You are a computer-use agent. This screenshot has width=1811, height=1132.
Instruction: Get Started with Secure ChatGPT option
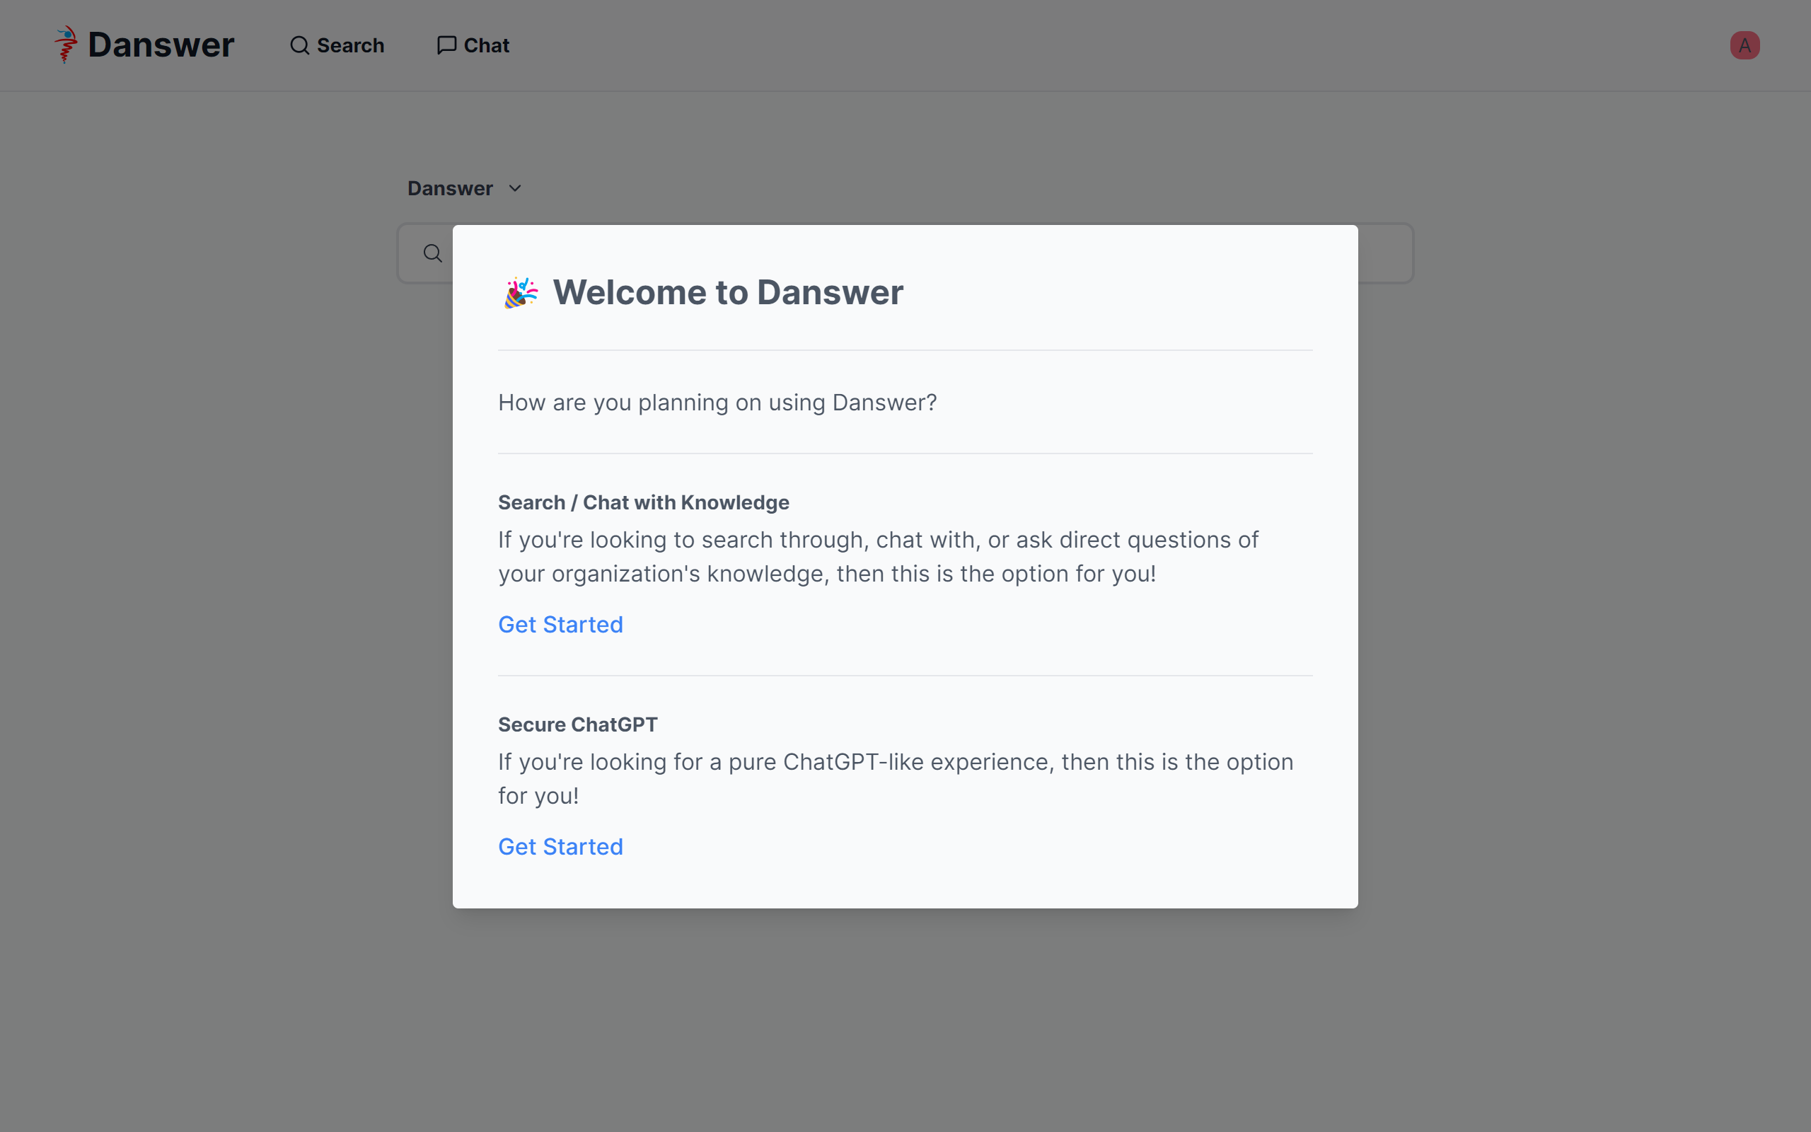560,847
